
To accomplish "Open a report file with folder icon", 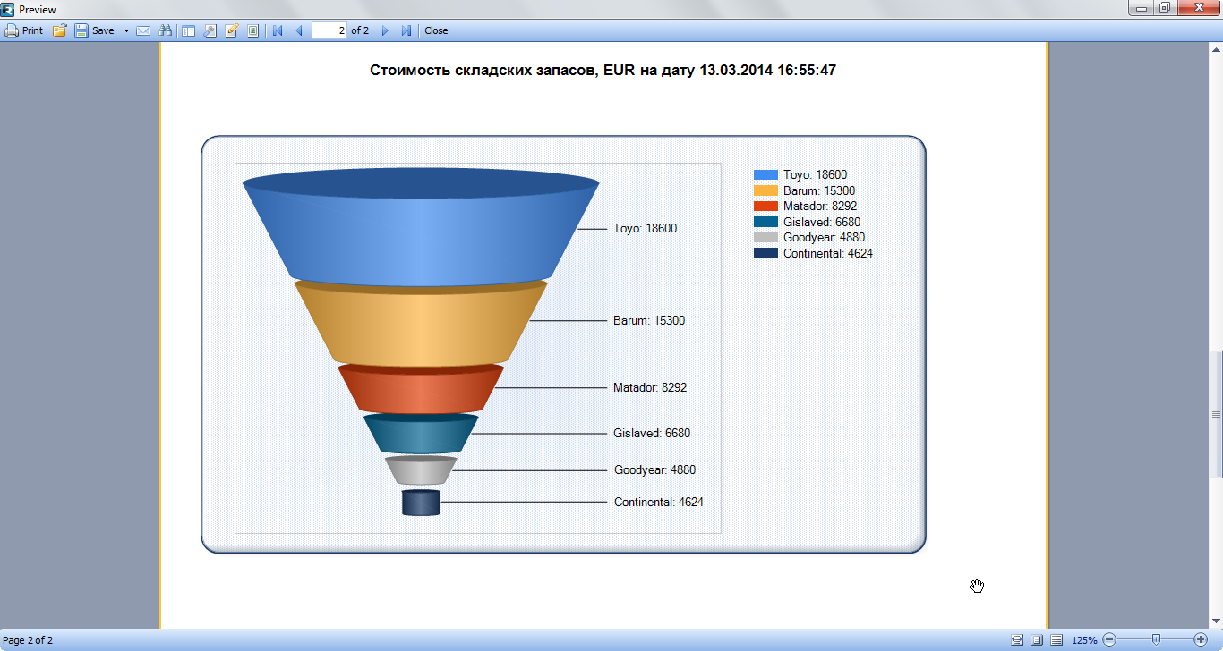I will click(x=60, y=30).
